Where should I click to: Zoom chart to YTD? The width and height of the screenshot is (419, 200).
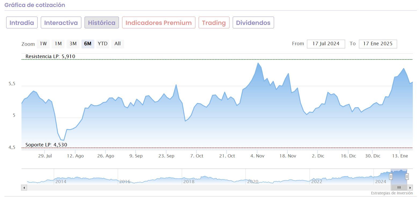tap(103, 44)
